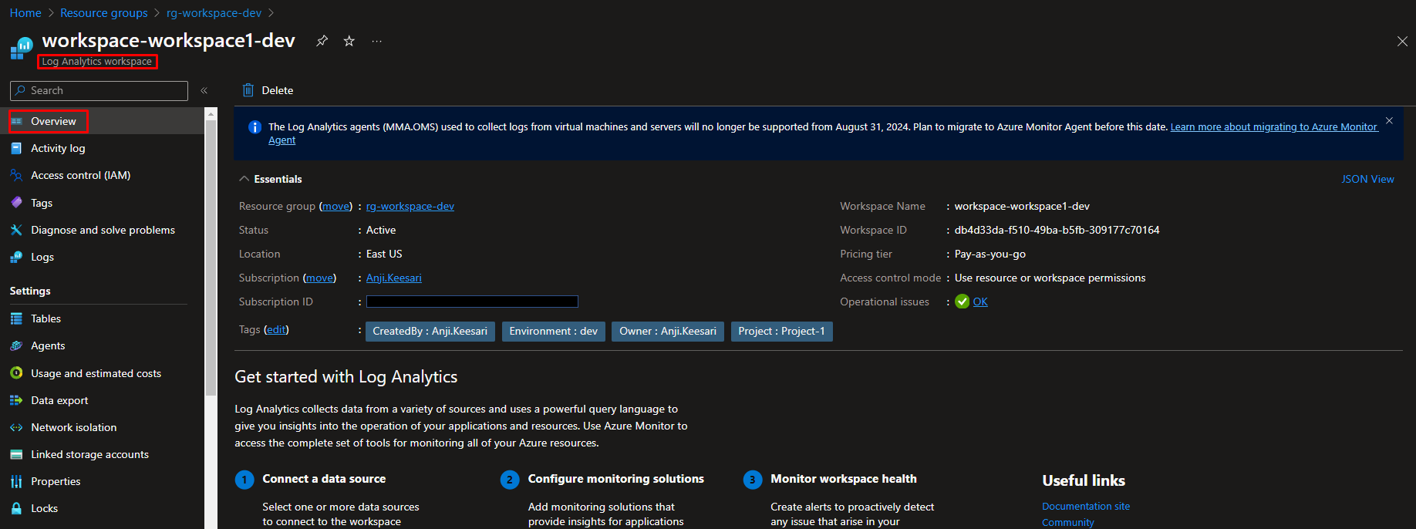The image size is (1416, 529).
Task: Click the Tables icon
Action: [16, 318]
